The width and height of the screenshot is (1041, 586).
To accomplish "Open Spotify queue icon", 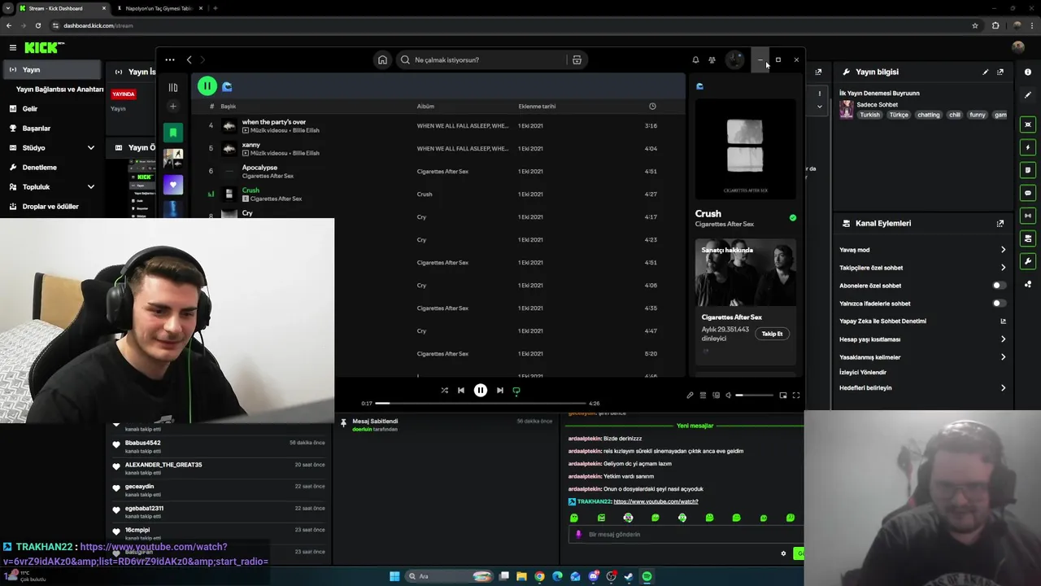I will click(x=703, y=396).
